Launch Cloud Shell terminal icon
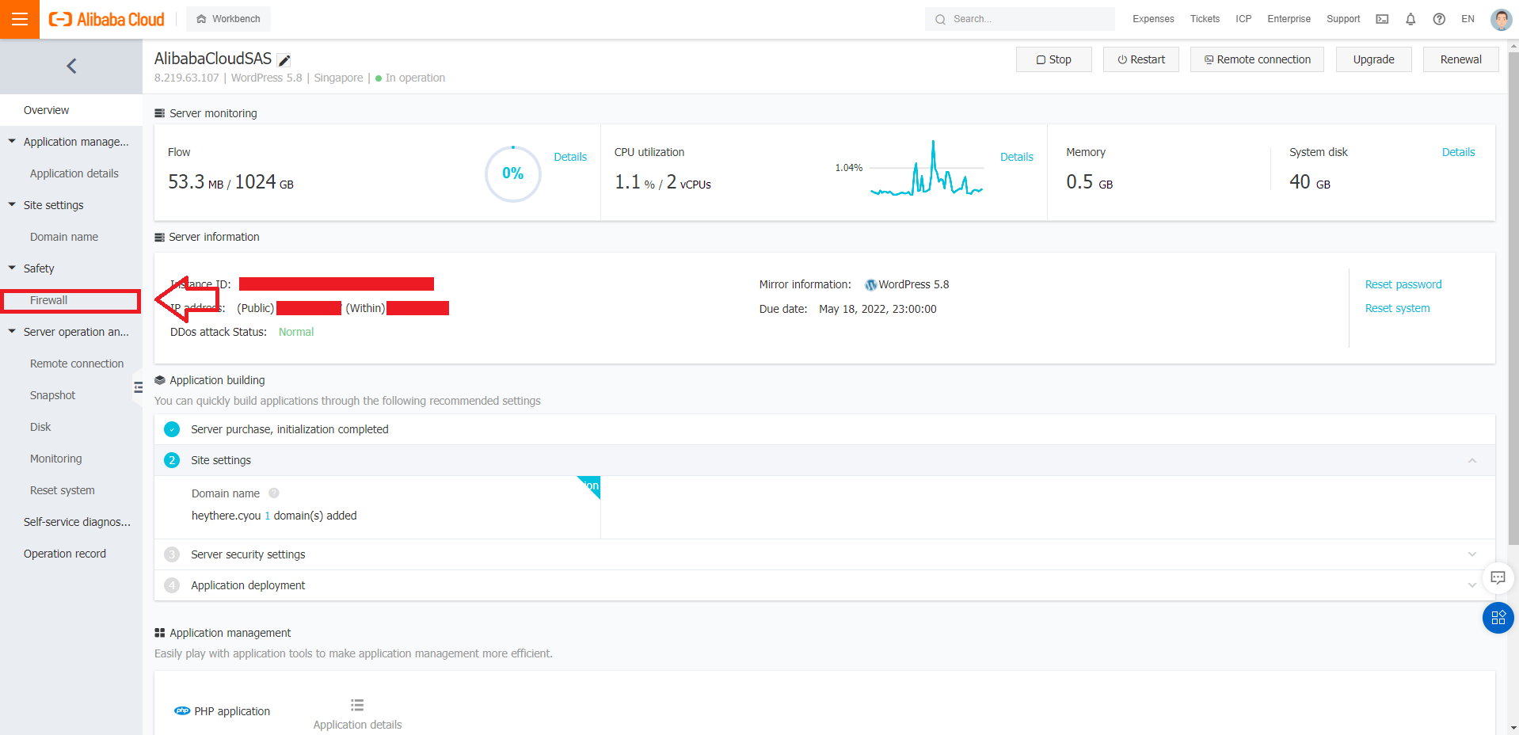This screenshot has width=1519, height=735. 1382,19
